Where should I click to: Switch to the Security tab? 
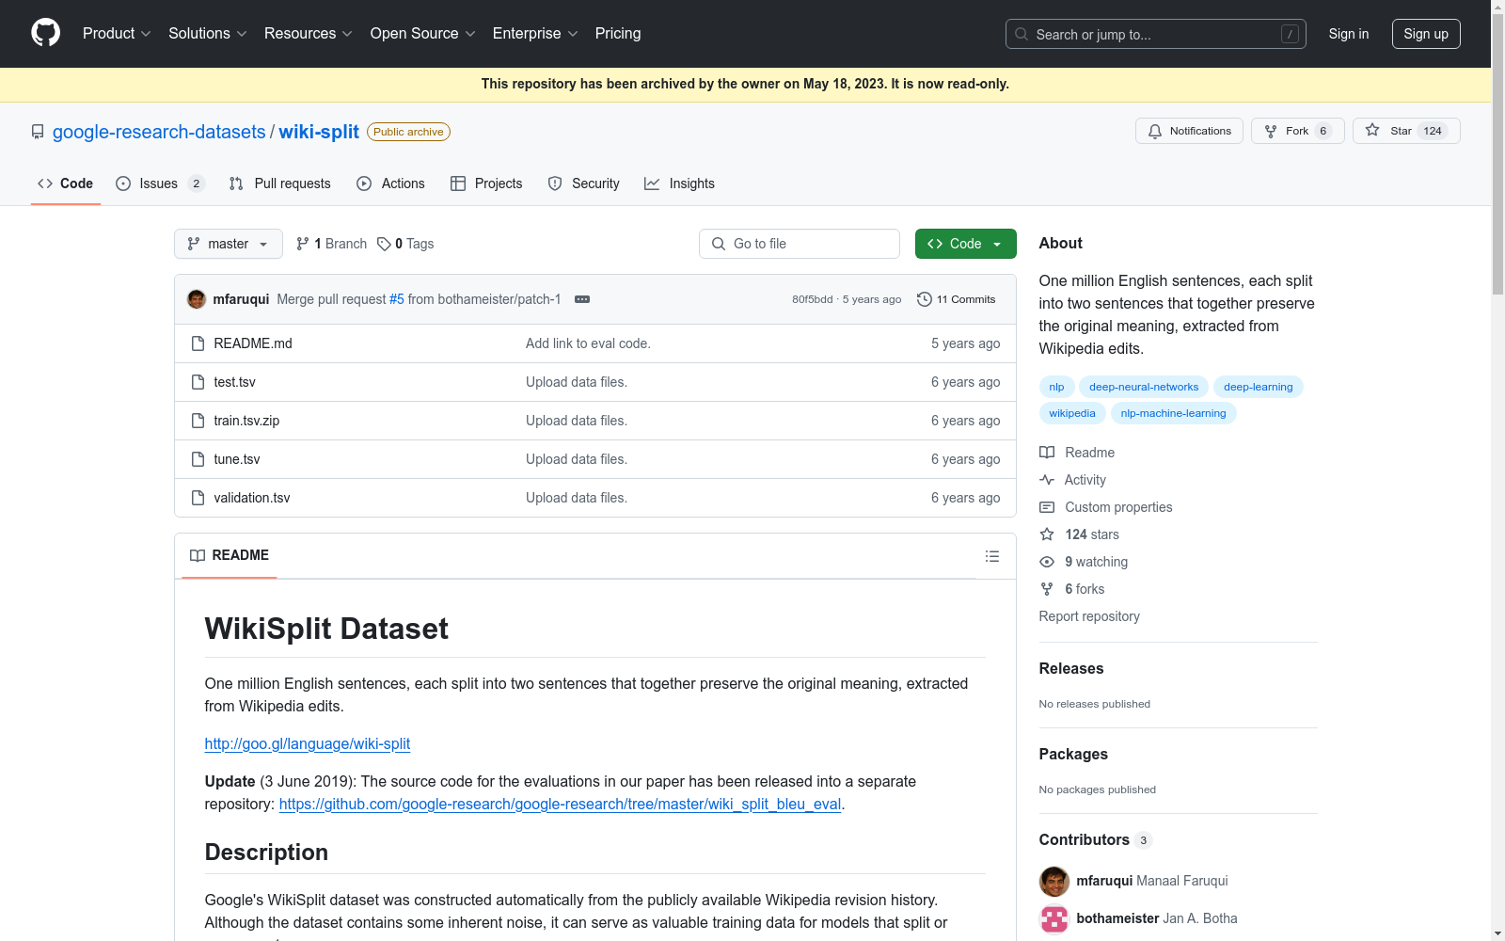tap(584, 183)
